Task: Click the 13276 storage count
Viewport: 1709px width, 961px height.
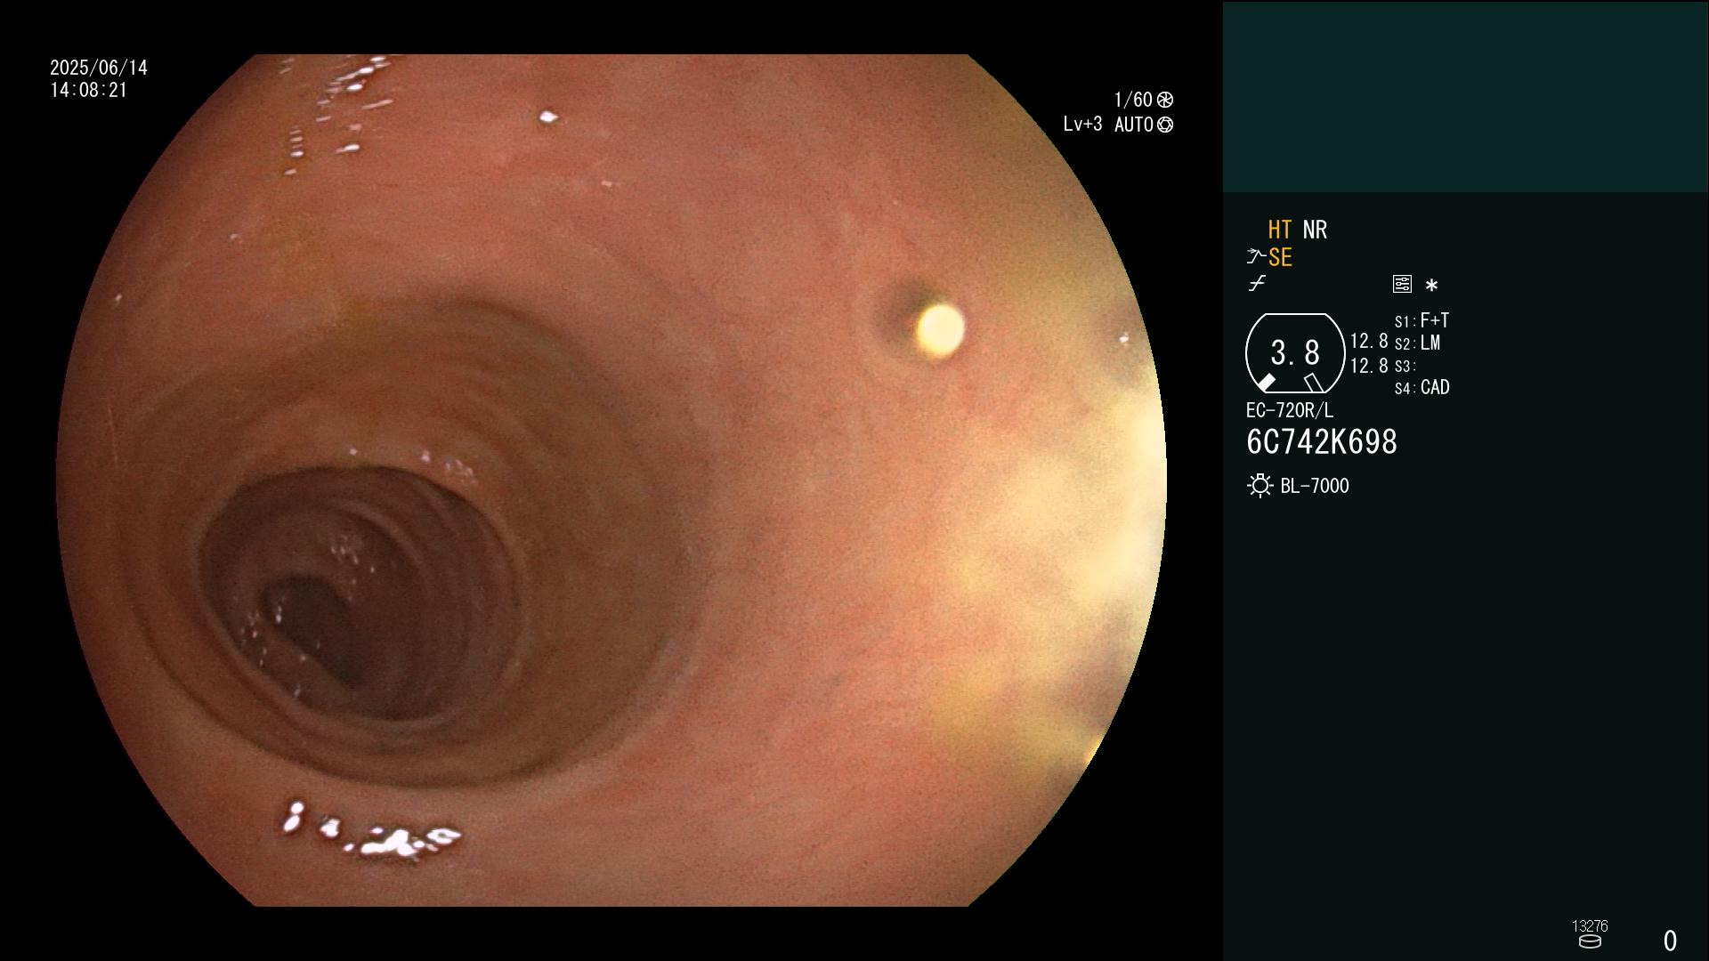Action: pyautogui.click(x=1590, y=926)
